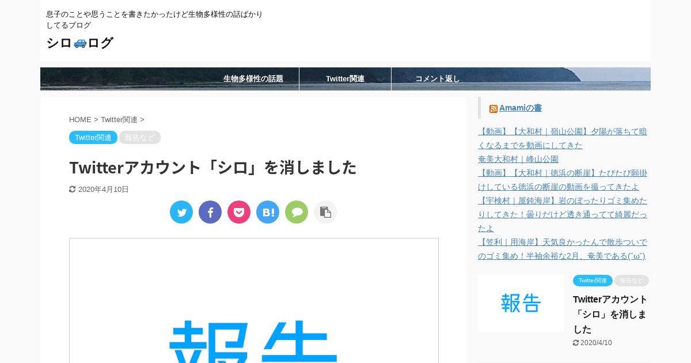The height and width of the screenshot is (363, 691).
Task: Click the blog tagline 息子のことや思うことを text
Action: click(x=154, y=20)
